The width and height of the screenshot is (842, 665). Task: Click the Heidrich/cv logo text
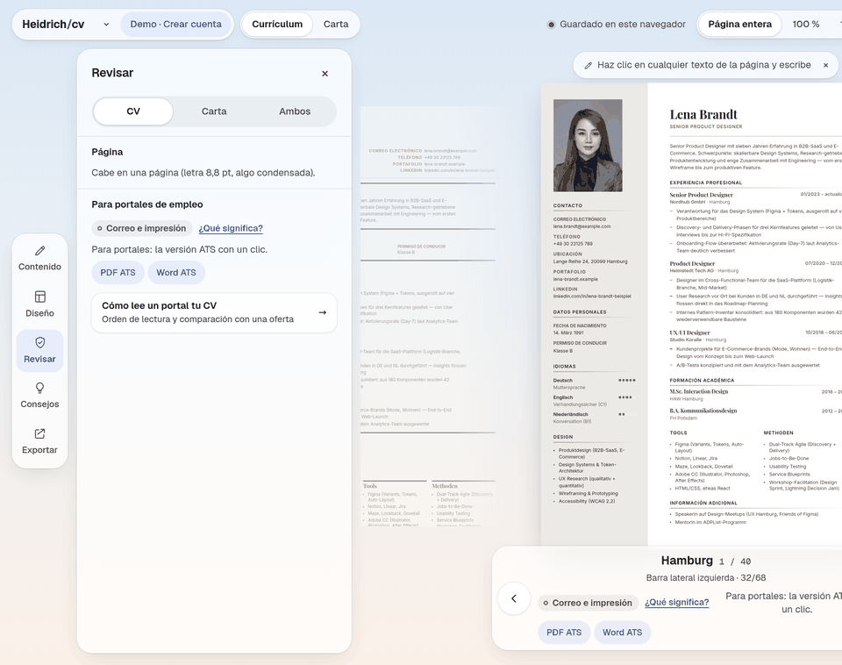click(x=54, y=25)
